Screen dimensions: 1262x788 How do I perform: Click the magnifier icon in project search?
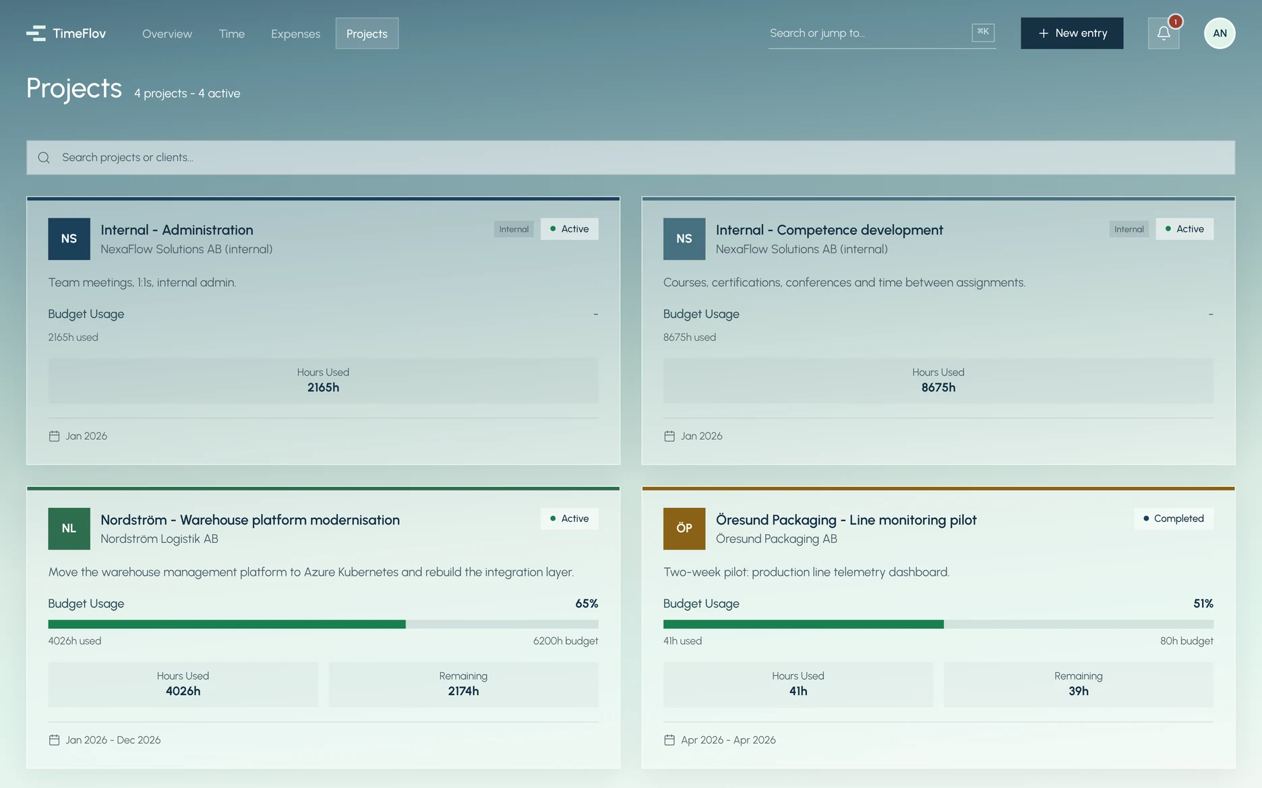click(44, 158)
